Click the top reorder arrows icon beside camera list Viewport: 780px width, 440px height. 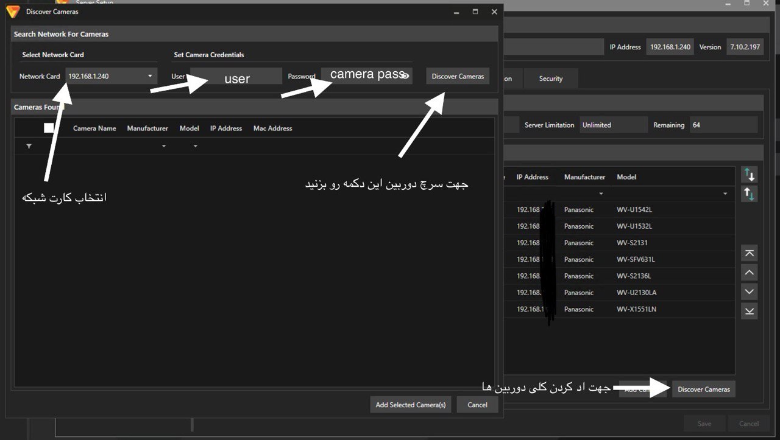750,175
